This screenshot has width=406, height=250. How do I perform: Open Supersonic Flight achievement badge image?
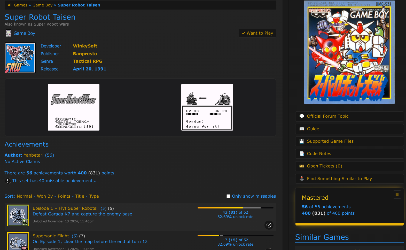(18, 241)
